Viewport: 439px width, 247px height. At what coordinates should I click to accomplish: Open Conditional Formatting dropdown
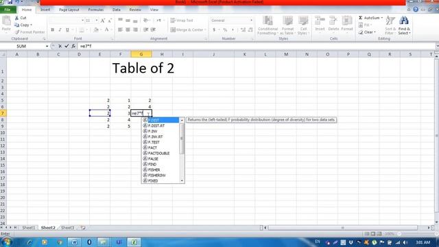268,25
